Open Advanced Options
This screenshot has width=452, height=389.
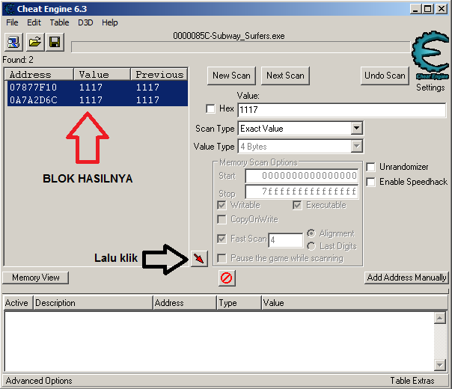[39, 381]
